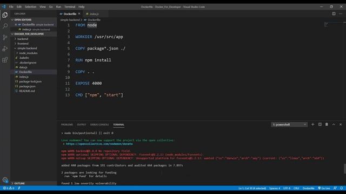Collapse the simple backend folder

point(27,48)
